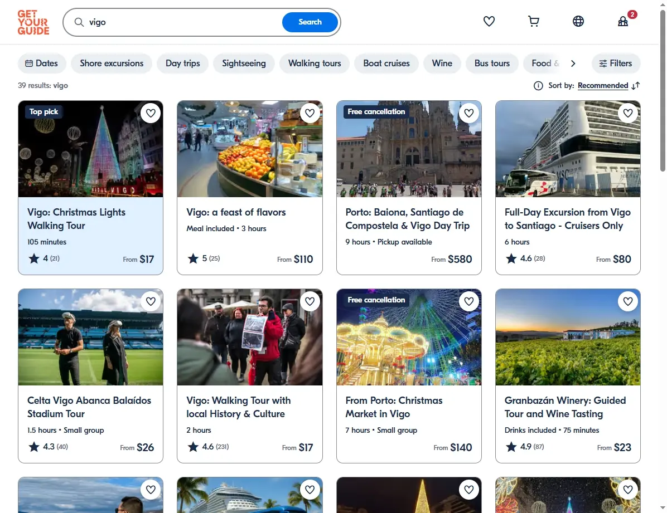Open profile icon with notification badge
This screenshot has height=513, width=667.
click(x=623, y=21)
